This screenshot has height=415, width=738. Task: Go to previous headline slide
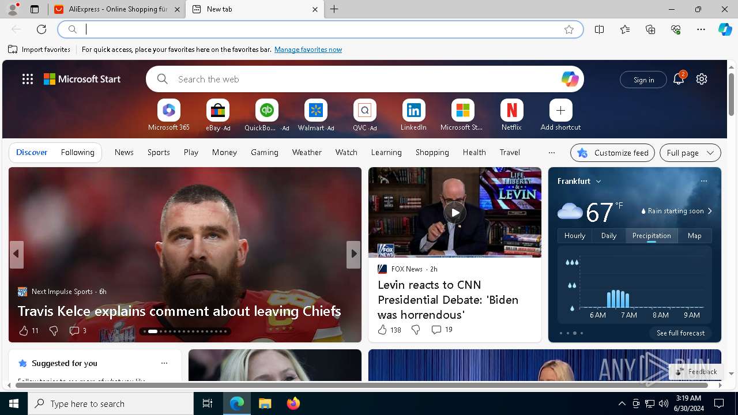point(16,254)
